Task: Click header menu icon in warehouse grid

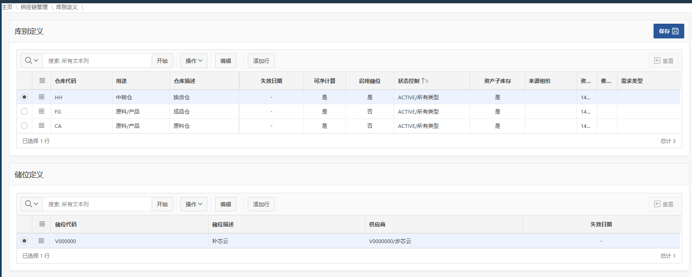Action: (x=42, y=80)
